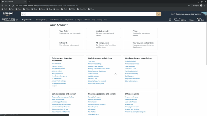Open the Game bookmark folder
Image resolution: width=207 pixels, height=116 pixels.
42,9
